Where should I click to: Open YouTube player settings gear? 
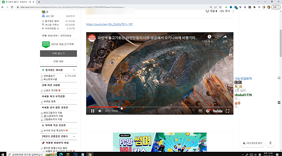(x=208, y=111)
